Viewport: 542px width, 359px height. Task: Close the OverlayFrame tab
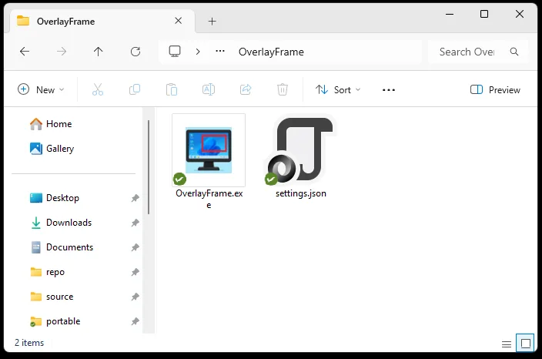tap(179, 21)
